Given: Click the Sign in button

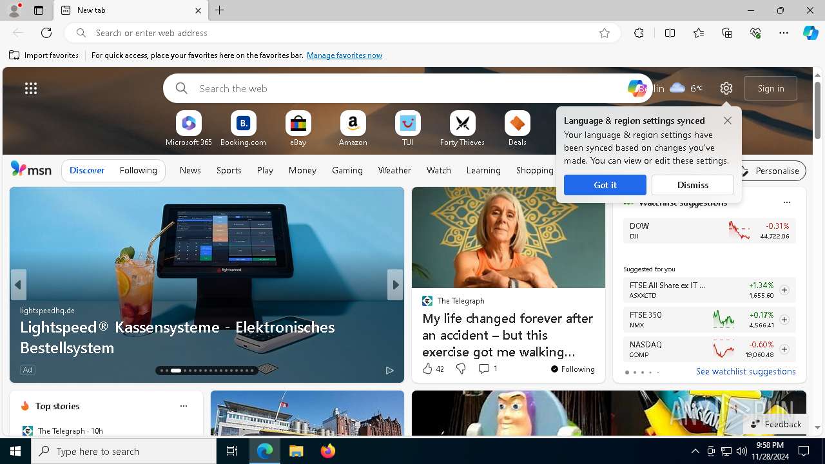Looking at the screenshot, I should [x=771, y=88].
